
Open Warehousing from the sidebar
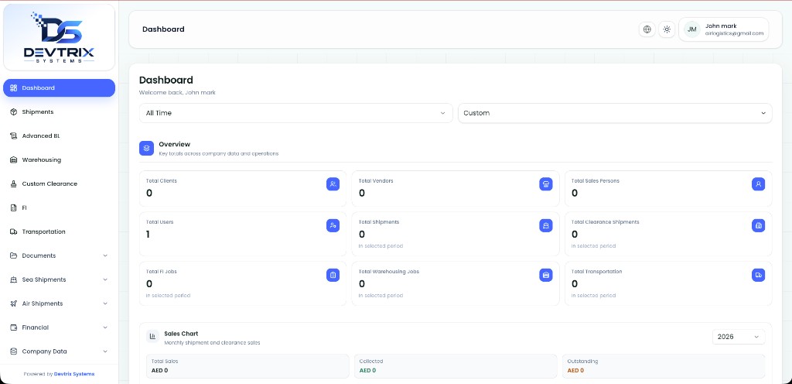click(x=59, y=159)
